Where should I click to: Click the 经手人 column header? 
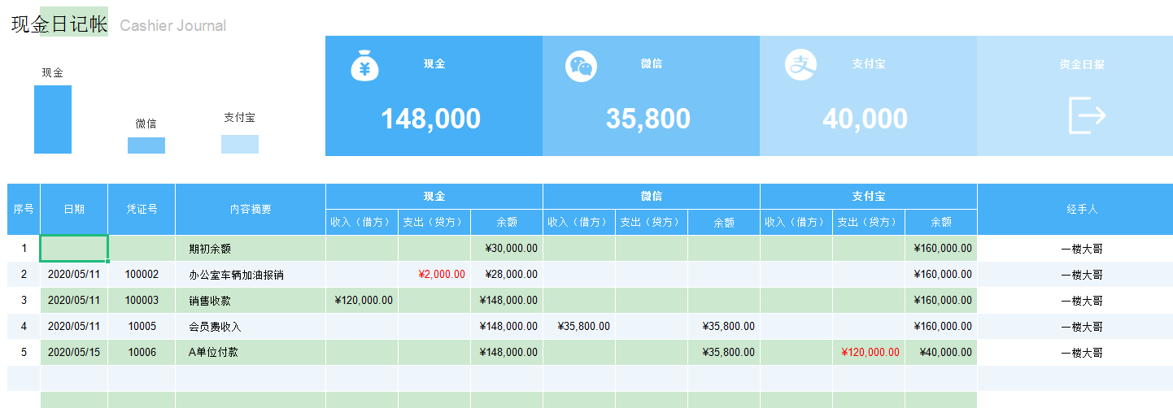pos(1082,209)
